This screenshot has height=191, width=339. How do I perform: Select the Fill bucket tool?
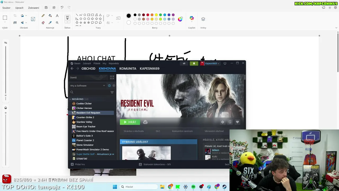coord(50,16)
